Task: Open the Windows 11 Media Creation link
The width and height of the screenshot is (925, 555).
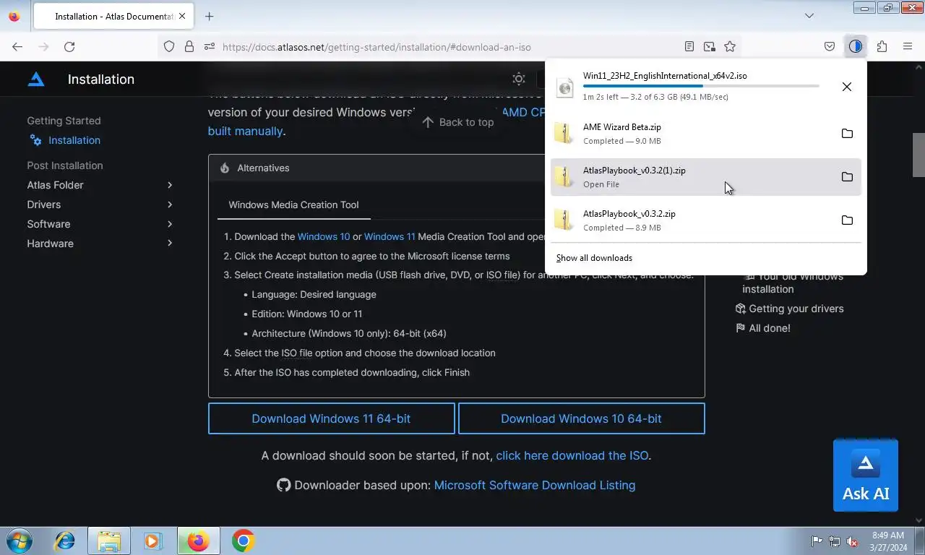Action: point(390,236)
